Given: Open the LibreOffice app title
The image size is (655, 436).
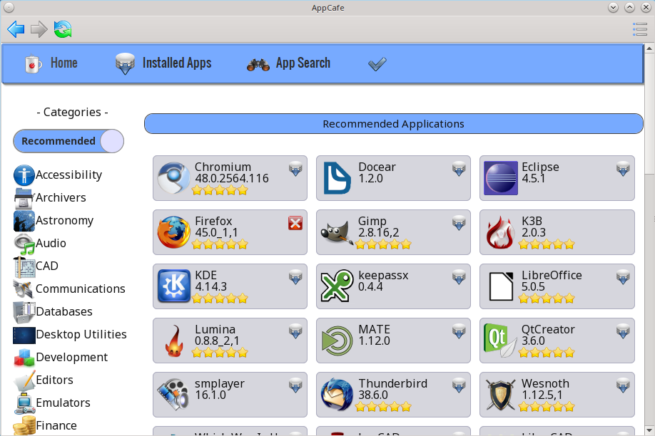Looking at the screenshot, I should pyautogui.click(x=552, y=276).
